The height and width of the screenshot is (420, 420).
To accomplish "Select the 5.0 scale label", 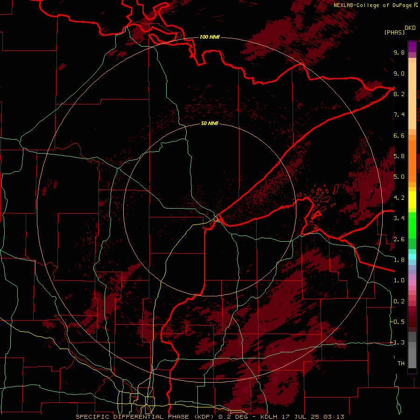I will pyautogui.click(x=399, y=177).
